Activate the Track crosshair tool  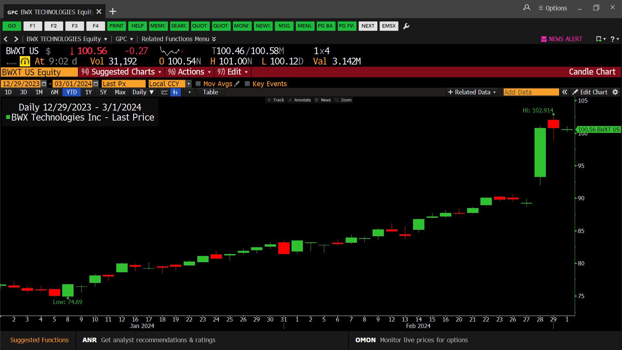click(x=276, y=100)
